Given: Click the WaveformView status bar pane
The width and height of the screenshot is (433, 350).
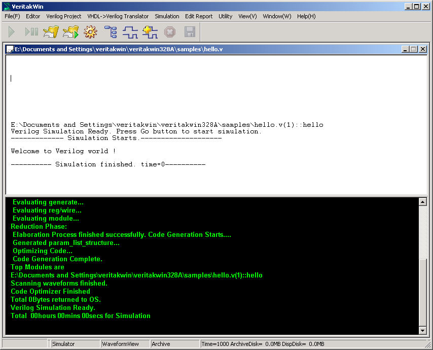Looking at the screenshot, I should click(125, 344).
